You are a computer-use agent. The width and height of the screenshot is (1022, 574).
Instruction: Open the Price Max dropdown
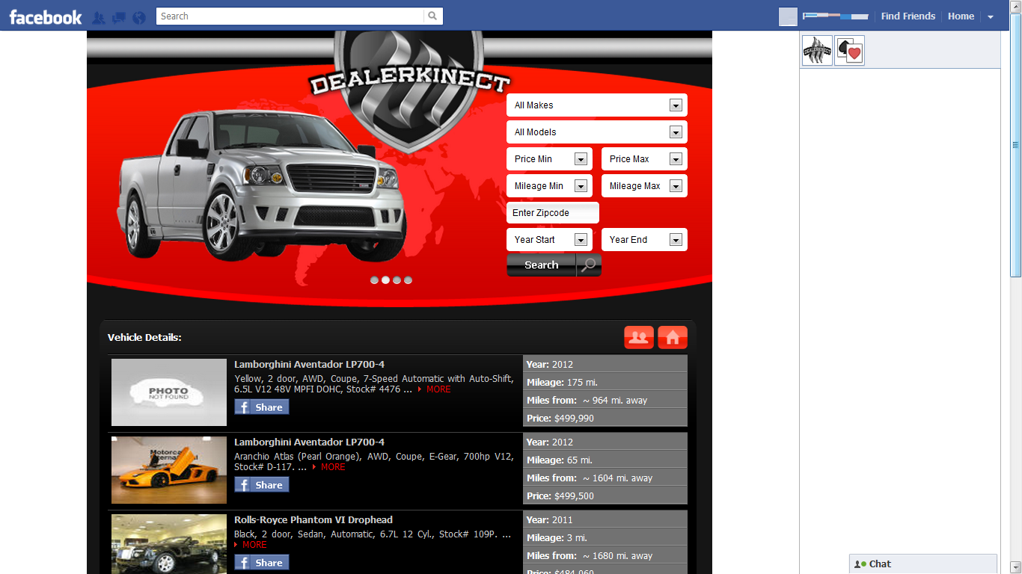point(644,159)
